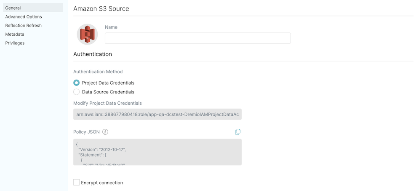This screenshot has height=191, width=416.
Task: Click inside the Policy JSON text box
Action: point(157,152)
